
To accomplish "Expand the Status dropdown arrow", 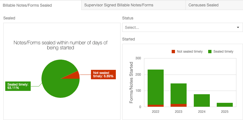I will click(238, 27).
